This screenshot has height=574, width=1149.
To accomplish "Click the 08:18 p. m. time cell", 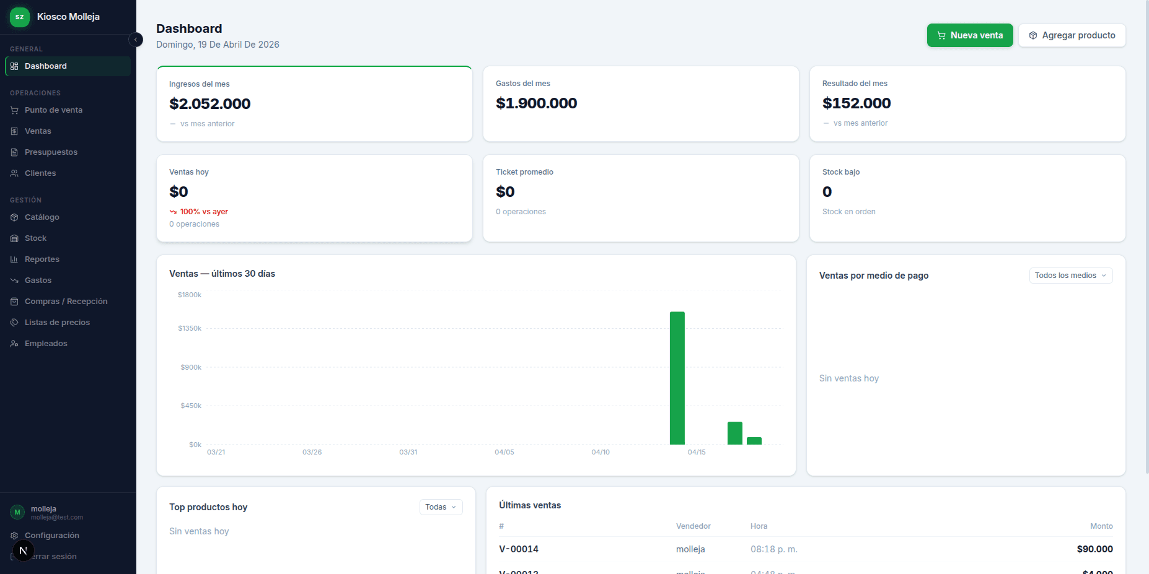I will (774, 549).
